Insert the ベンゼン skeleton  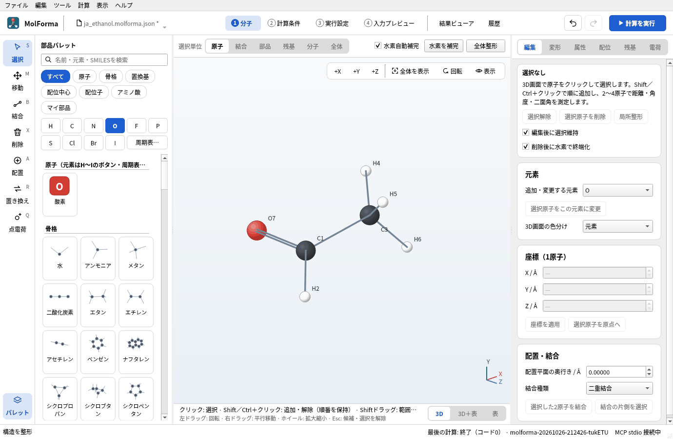tap(98, 351)
